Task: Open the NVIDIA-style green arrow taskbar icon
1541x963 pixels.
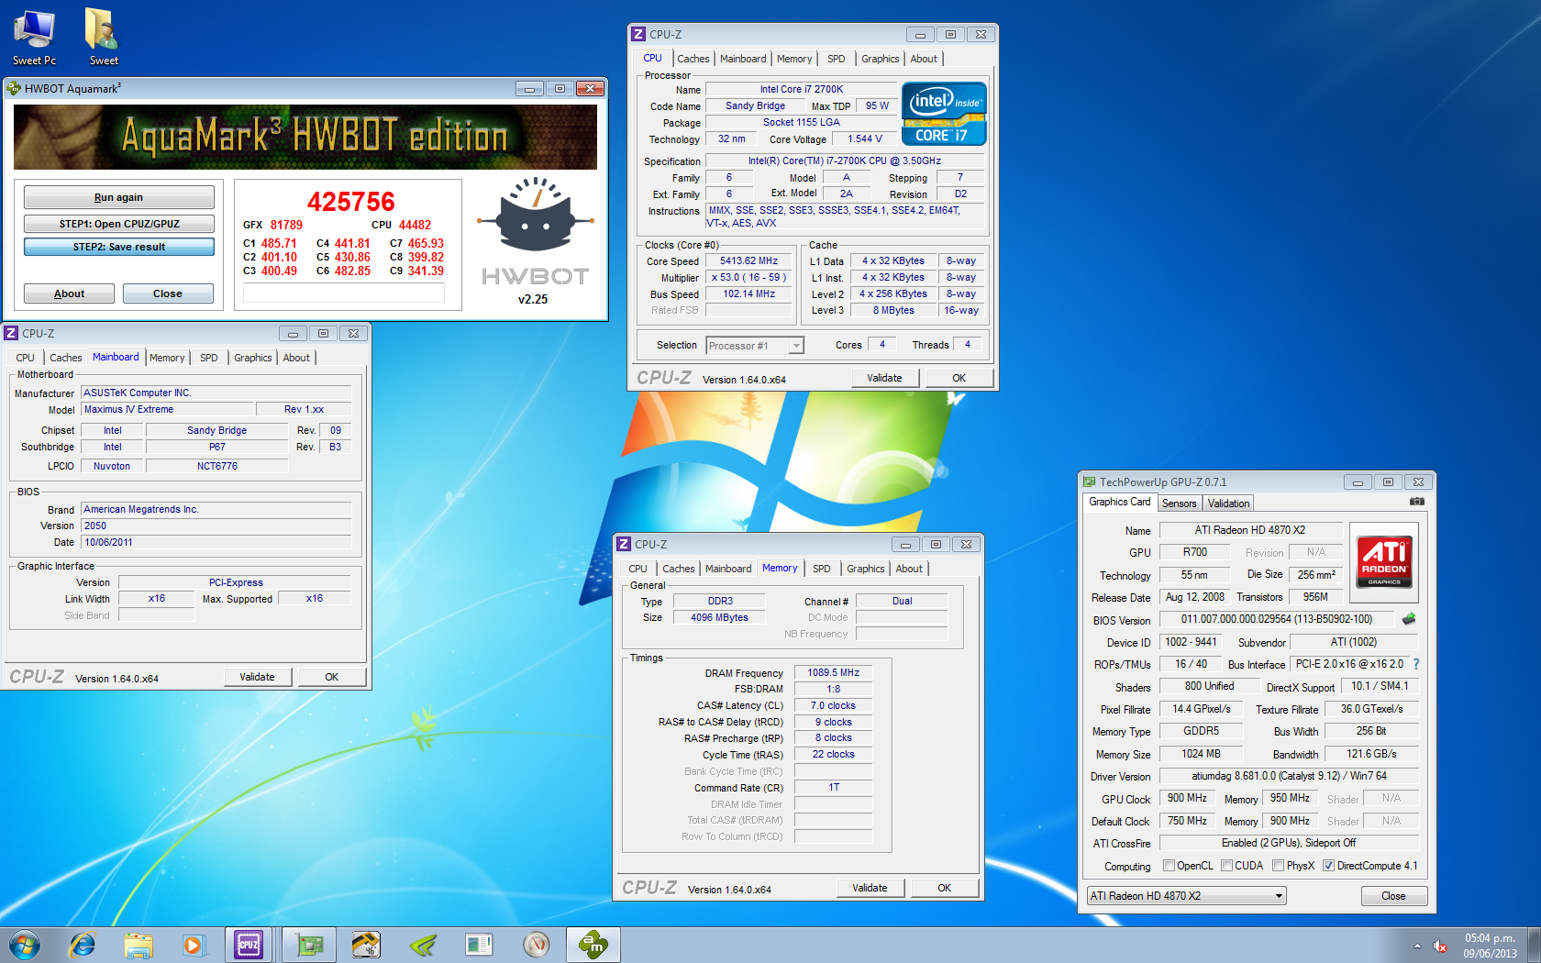Action: tap(423, 945)
